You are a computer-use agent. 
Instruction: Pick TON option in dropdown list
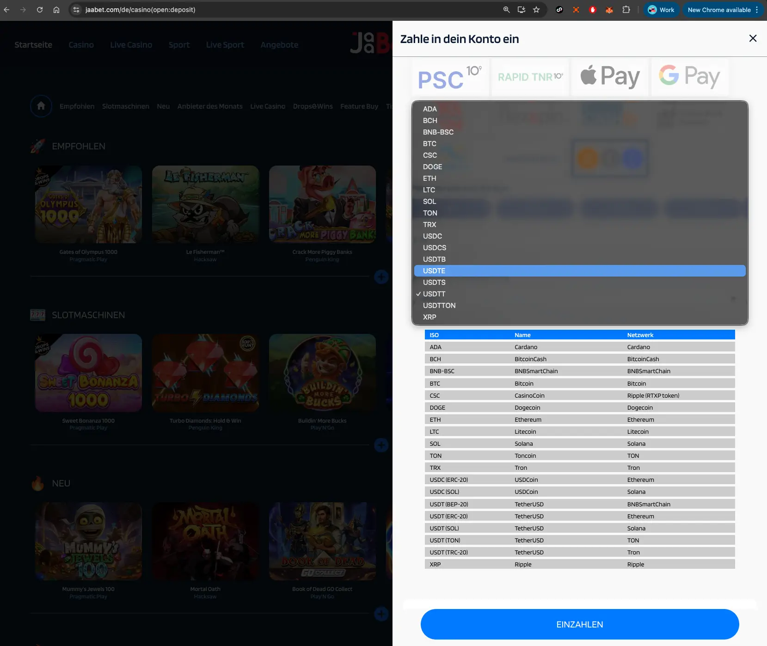tap(580, 213)
